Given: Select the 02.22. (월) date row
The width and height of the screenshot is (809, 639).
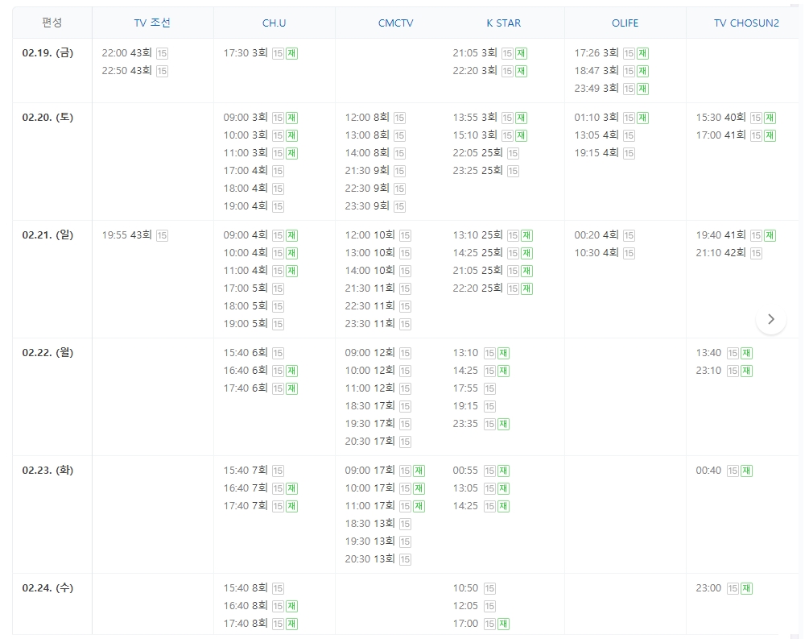Looking at the screenshot, I should point(47,353).
